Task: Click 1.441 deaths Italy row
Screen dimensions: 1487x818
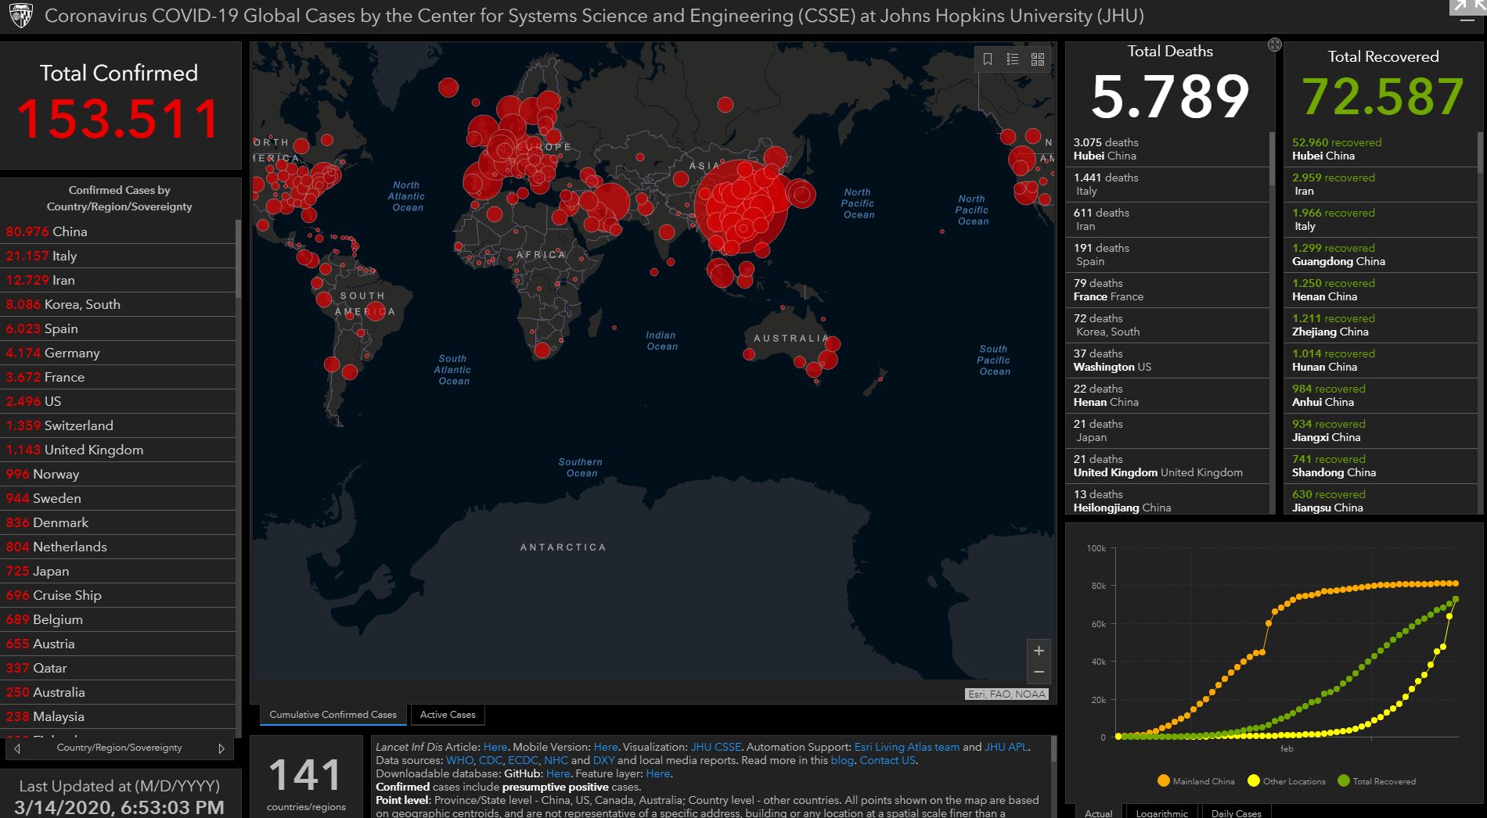Action: click(x=1167, y=184)
